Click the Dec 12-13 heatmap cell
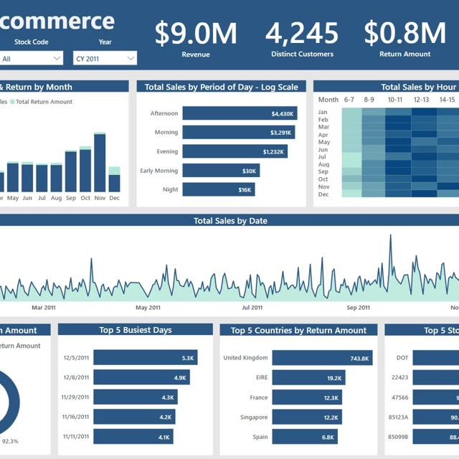Screen dimensions: 459x459 click(424, 194)
